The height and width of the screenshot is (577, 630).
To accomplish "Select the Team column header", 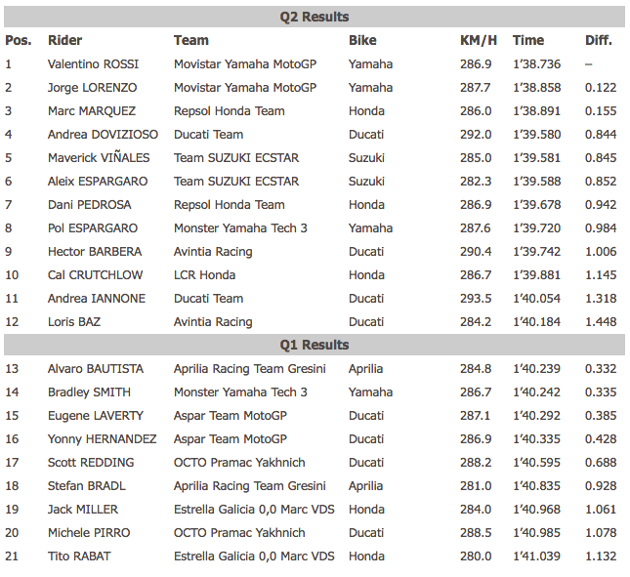I will pos(190,41).
